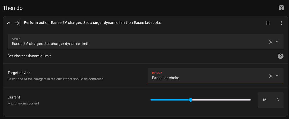Click the Target device label
289x119 pixels.
(x=19, y=73)
